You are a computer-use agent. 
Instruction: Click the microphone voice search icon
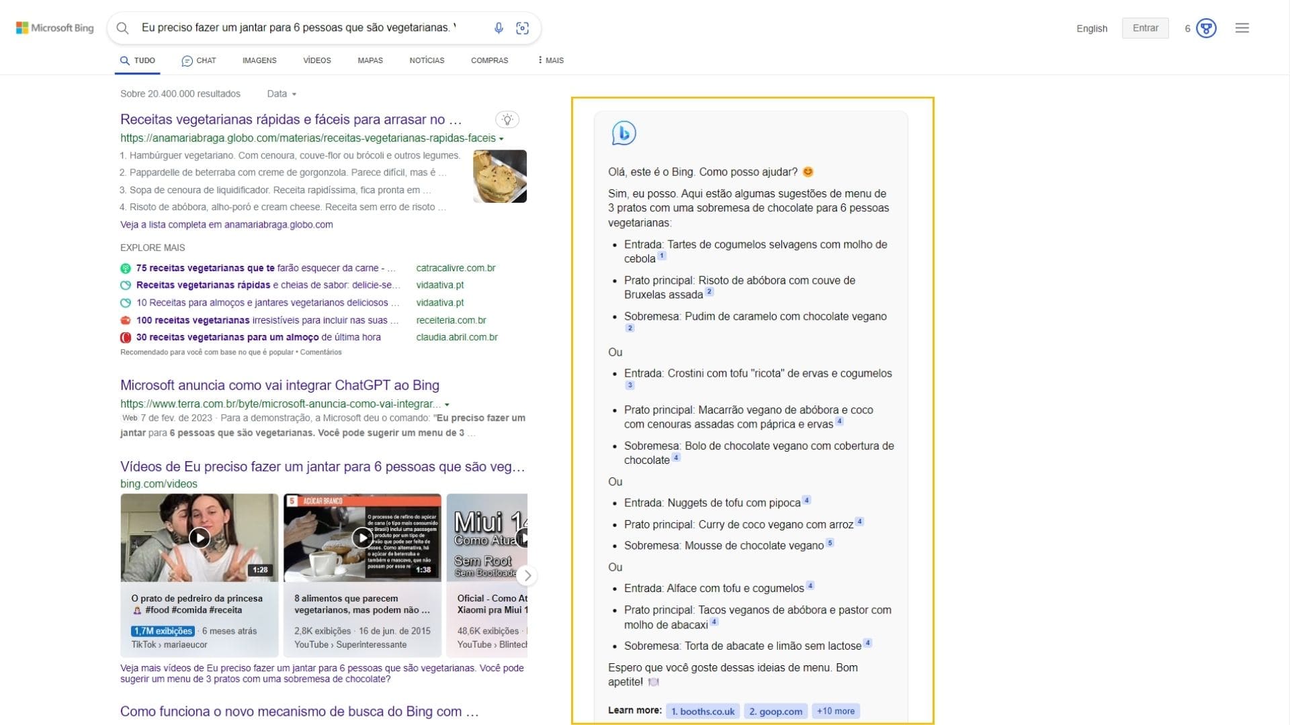click(499, 28)
